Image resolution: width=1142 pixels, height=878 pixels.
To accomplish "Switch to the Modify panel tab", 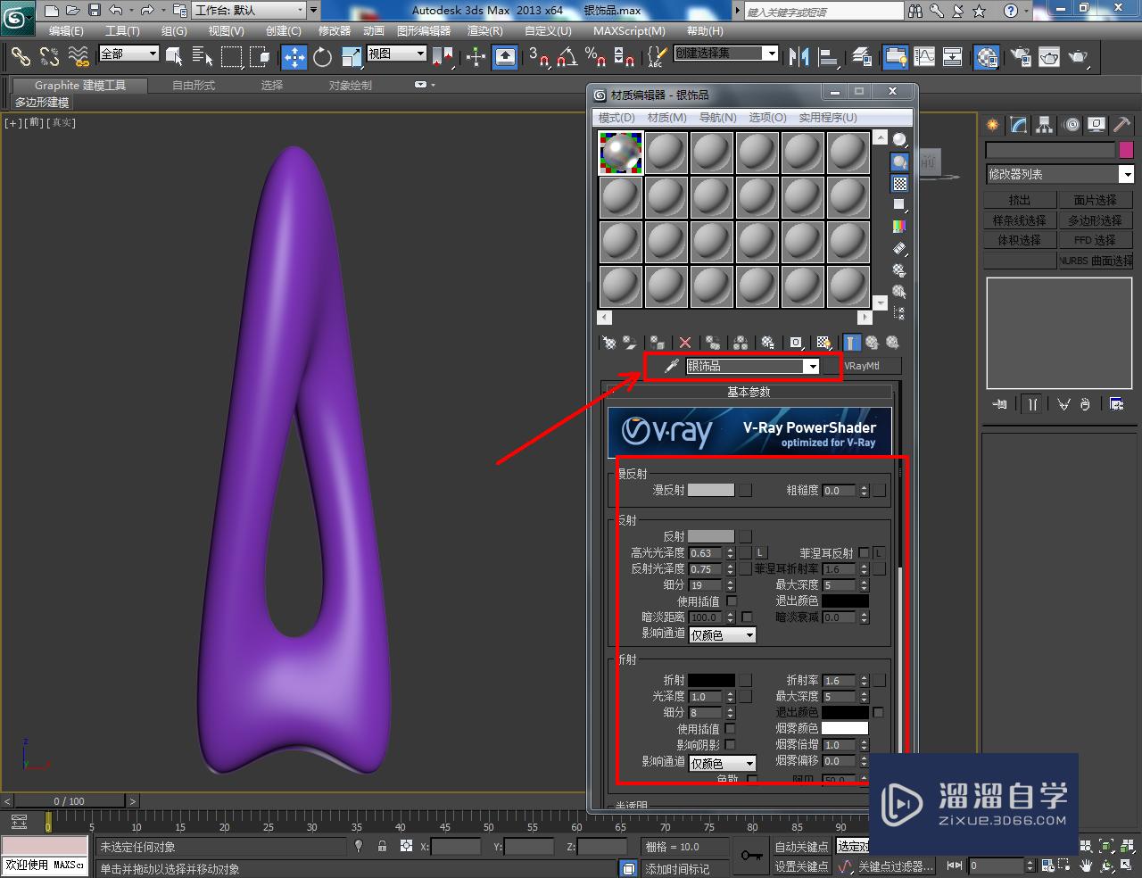I will click(1018, 125).
